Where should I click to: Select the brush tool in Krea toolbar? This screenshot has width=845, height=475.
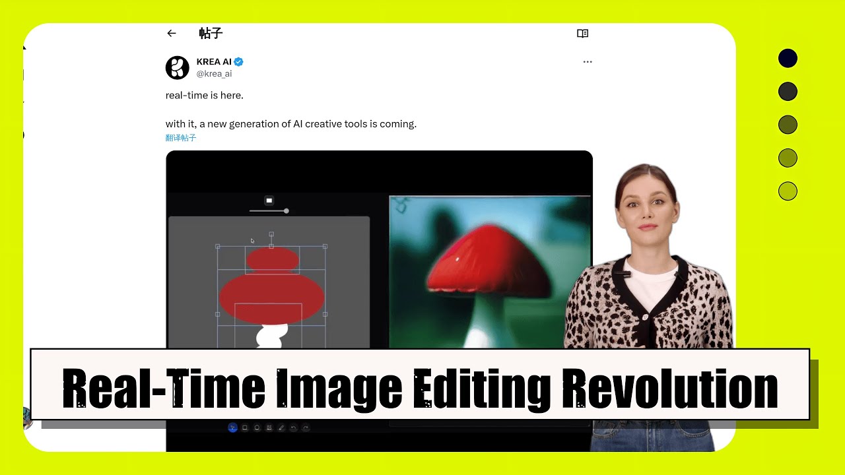[x=281, y=427]
